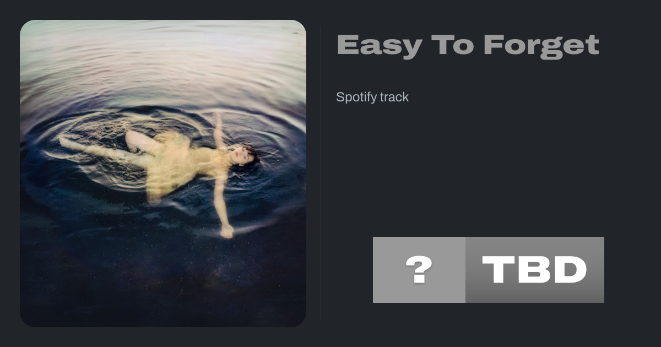Viewport: 661px width, 347px height.
Task: Select the TBD rating badge
Action: 535,270
